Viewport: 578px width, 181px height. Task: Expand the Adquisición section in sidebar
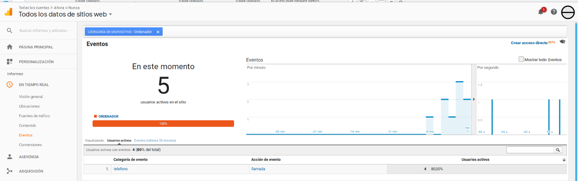31,171
